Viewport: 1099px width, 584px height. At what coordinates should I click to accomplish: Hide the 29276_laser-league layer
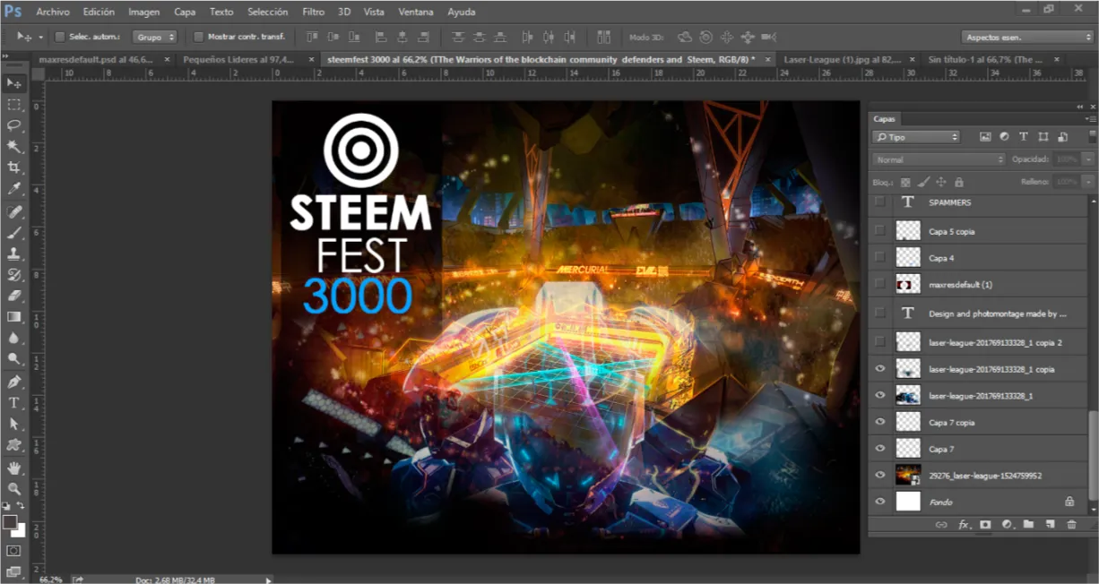(880, 476)
